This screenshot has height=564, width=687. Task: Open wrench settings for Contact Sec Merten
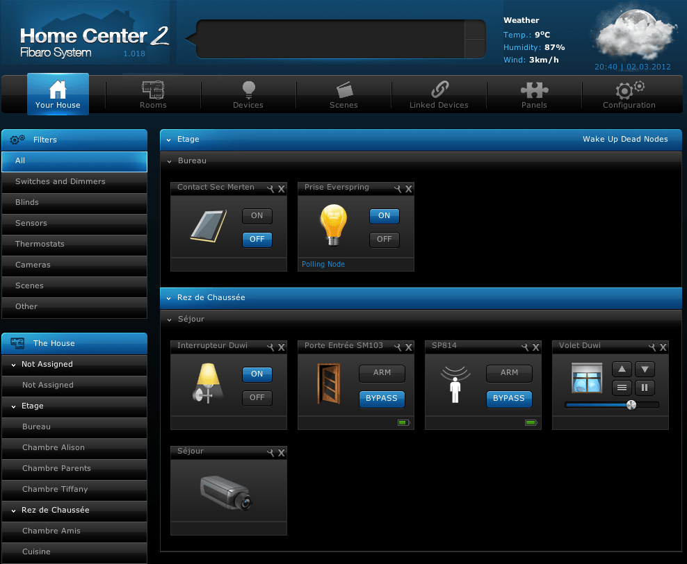[x=270, y=189]
